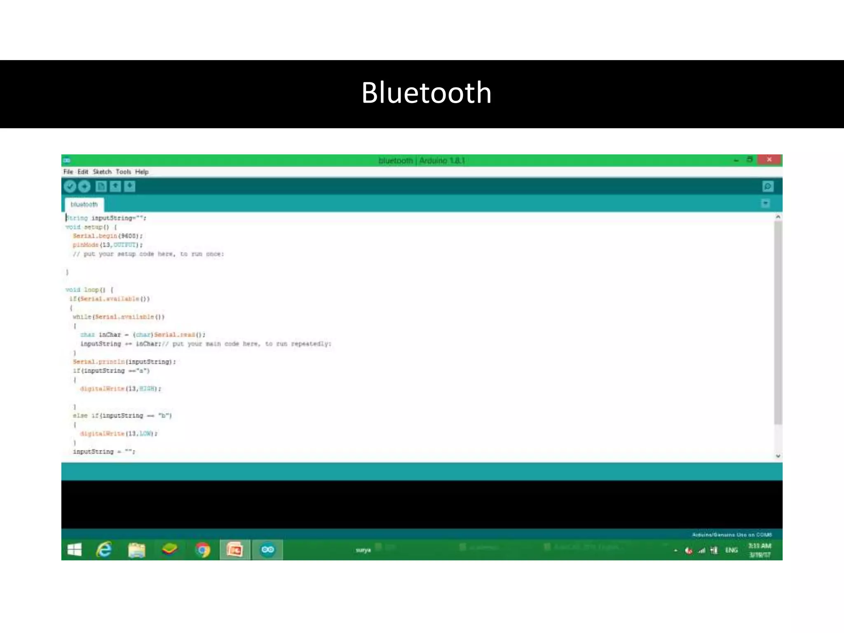Open the Serial Monitor magnifier icon
The image size is (844, 633).
point(768,187)
